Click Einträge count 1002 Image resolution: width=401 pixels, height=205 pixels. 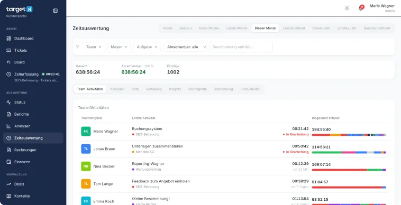(x=173, y=72)
